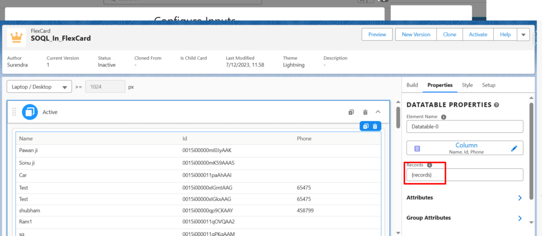
Task: Click the FlexCard crown icon
Action: [x=16, y=37]
